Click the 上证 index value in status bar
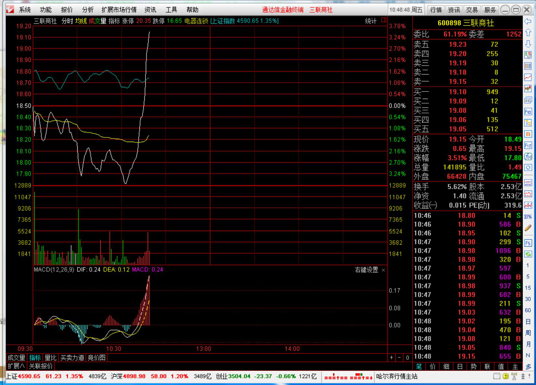The height and width of the screenshot is (385, 536). (x=29, y=377)
